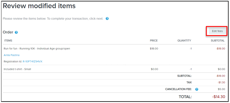This screenshot has height=103, width=230.
Task: Click the Cancellation Fee help icon
Action: pyautogui.click(x=197, y=89)
